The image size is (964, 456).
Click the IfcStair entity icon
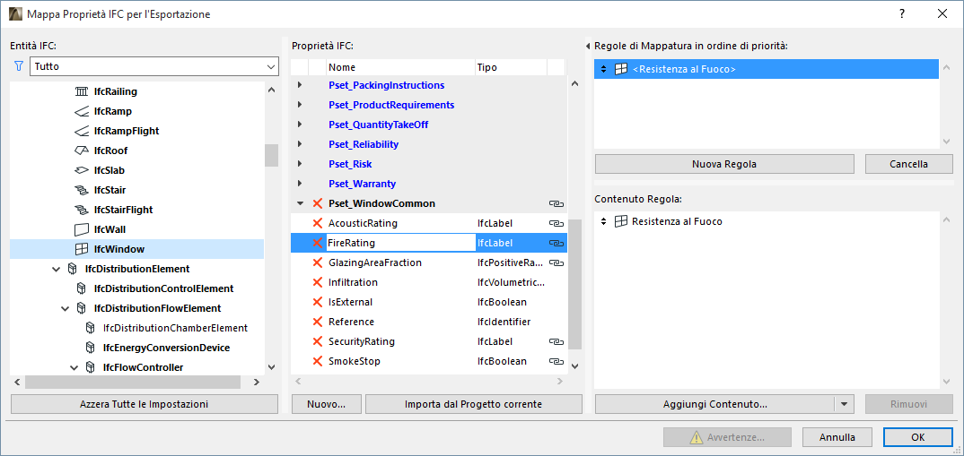(x=81, y=190)
